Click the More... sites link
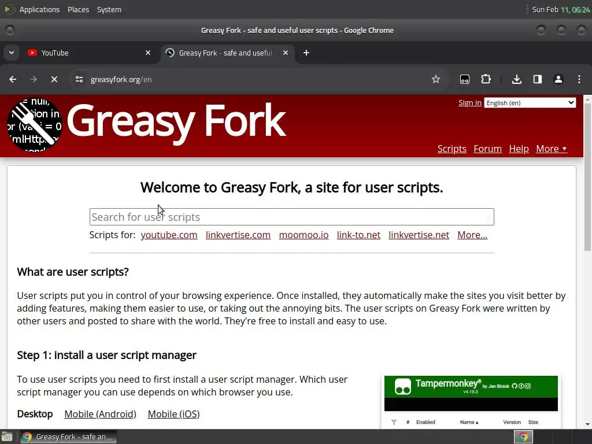Screen dimensions: 592x444 [x=472, y=235]
